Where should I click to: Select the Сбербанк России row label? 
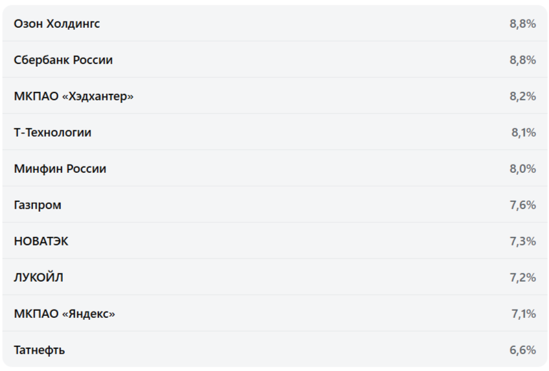point(63,60)
